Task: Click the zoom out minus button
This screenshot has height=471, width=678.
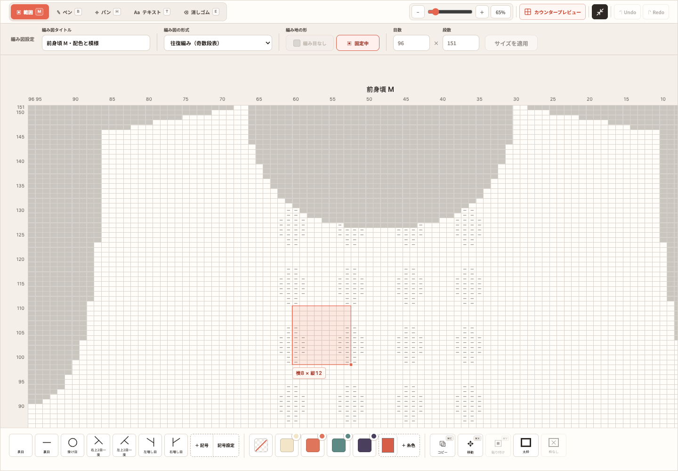Action: pyautogui.click(x=418, y=12)
